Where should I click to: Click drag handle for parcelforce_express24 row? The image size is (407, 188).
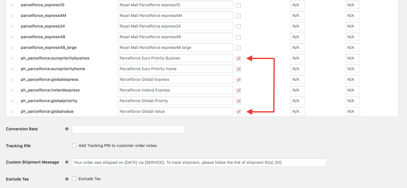pyautogui.click(x=13, y=27)
